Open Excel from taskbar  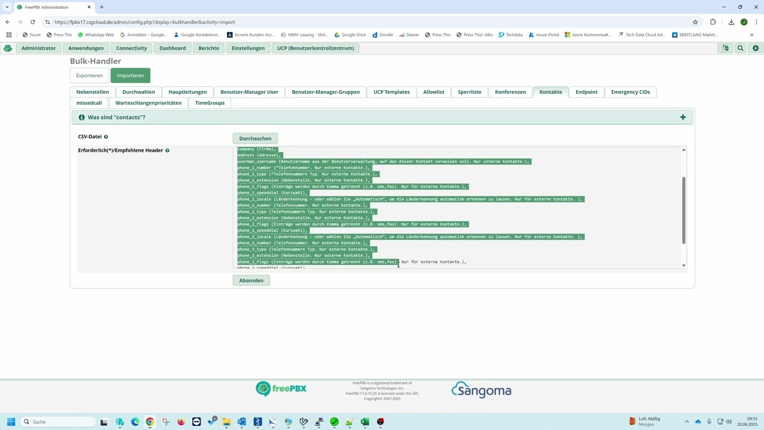point(365,422)
